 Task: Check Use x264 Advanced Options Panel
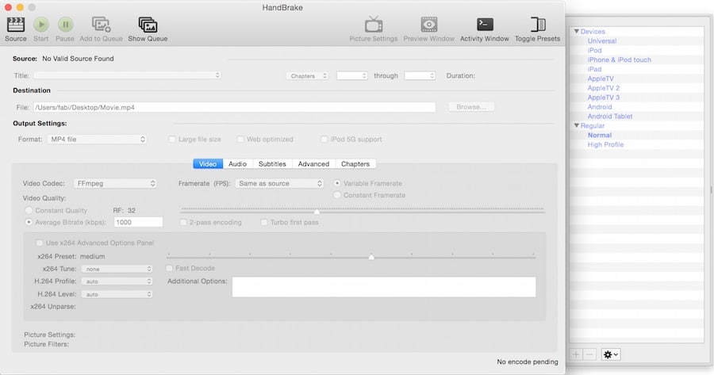coord(39,243)
